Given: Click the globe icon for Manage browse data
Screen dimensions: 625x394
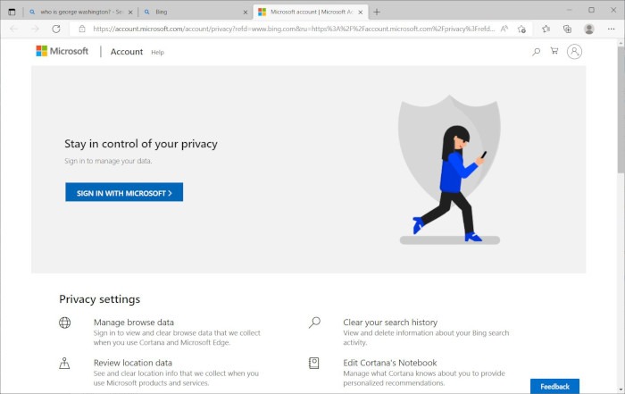Looking at the screenshot, I should (64, 323).
